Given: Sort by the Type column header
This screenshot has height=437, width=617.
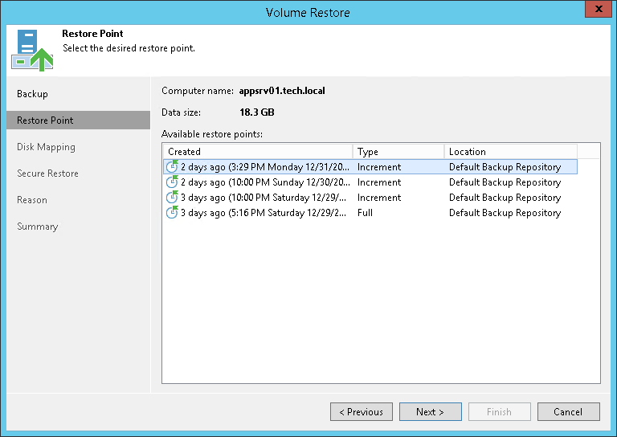Looking at the screenshot, I should coord(398,152).
